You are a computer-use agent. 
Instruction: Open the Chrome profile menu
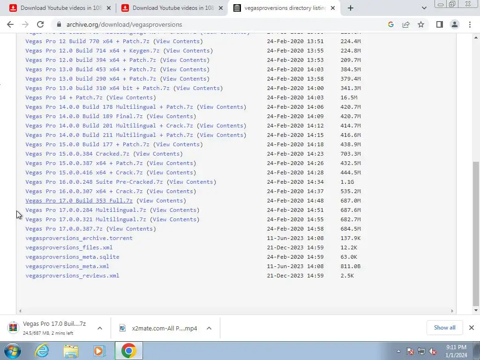coord(455,24)
